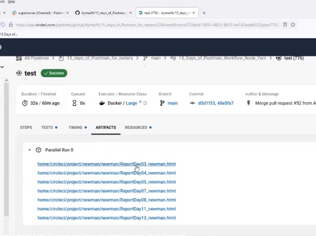Click test (776) breadcrumb item

click(x=294, y=58)
